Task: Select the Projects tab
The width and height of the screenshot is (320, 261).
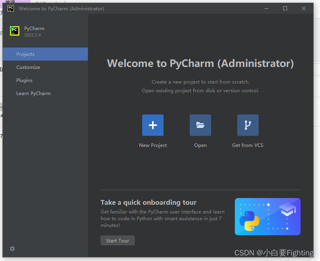Action: (x=45, y=54)
